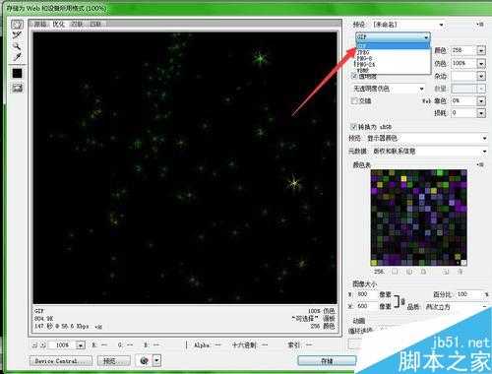The width and height of the screenshot is (492, 374).
Task: Select the bright yellow swatch in color table
Action: pyautogui.click(x=403, y=178)
